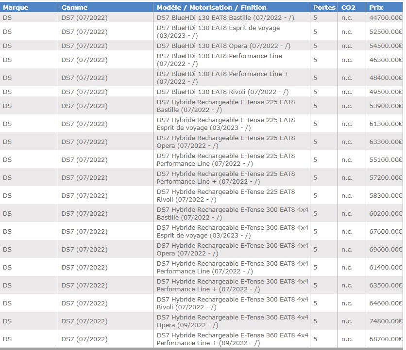Click the 55100.00€ price cell

pyautogui.click(x=386, y=159)
